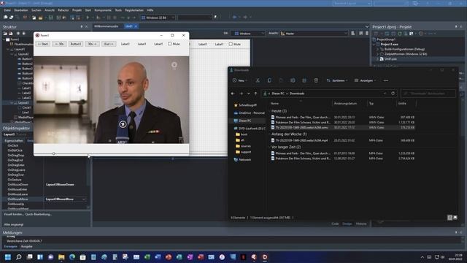
Task: Open the Projekt menu
Action: coord(77,10)
